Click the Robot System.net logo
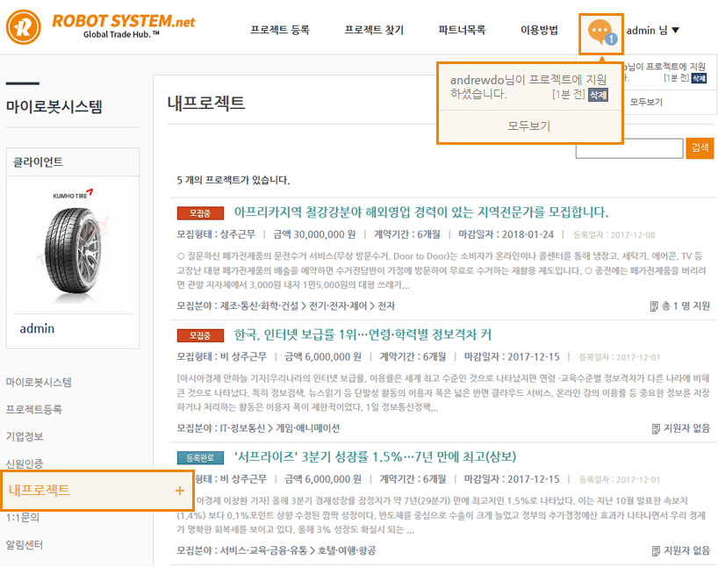This screenshot has width=718, height=574. [x=101, y=27]
